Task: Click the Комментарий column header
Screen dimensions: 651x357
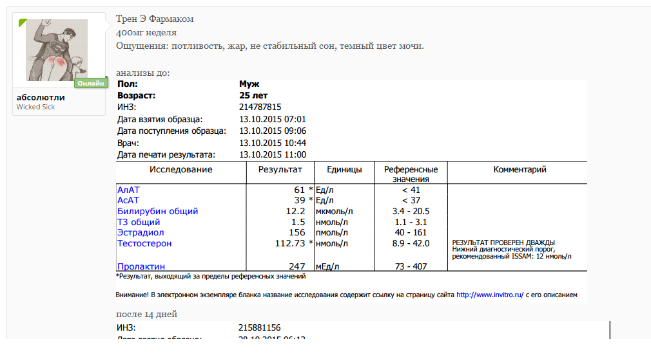Action: [520, 170]
